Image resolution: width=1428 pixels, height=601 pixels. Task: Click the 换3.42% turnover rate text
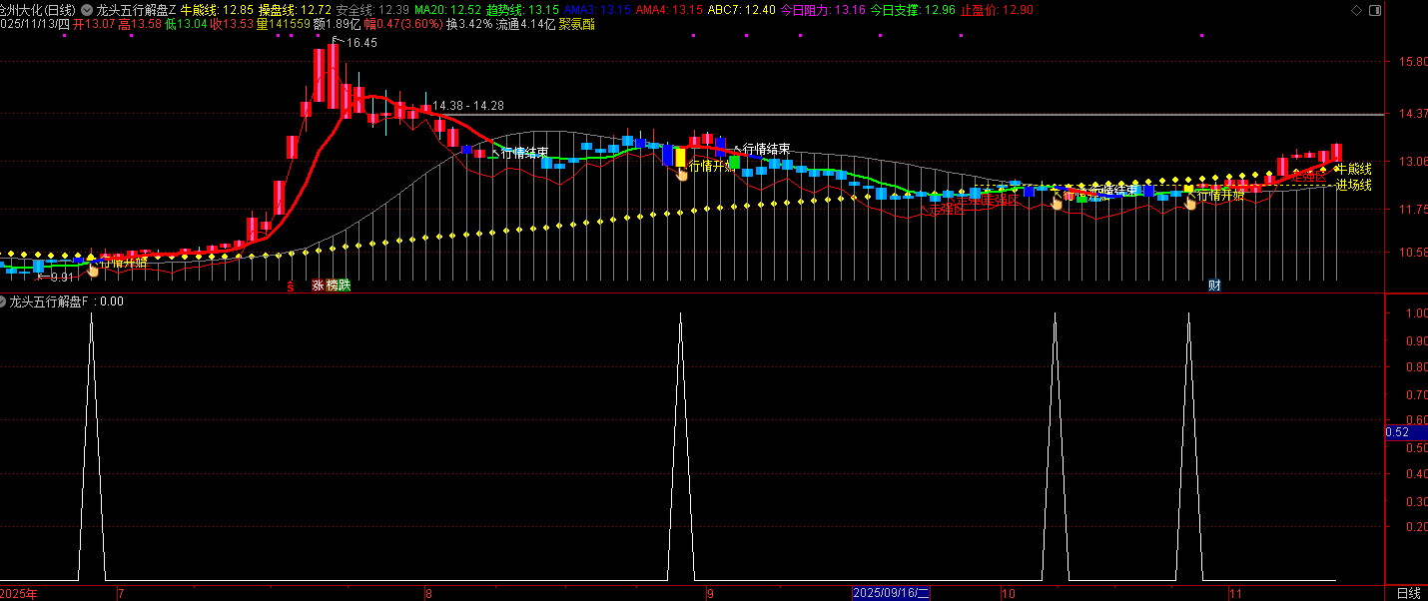pos(469,24)
